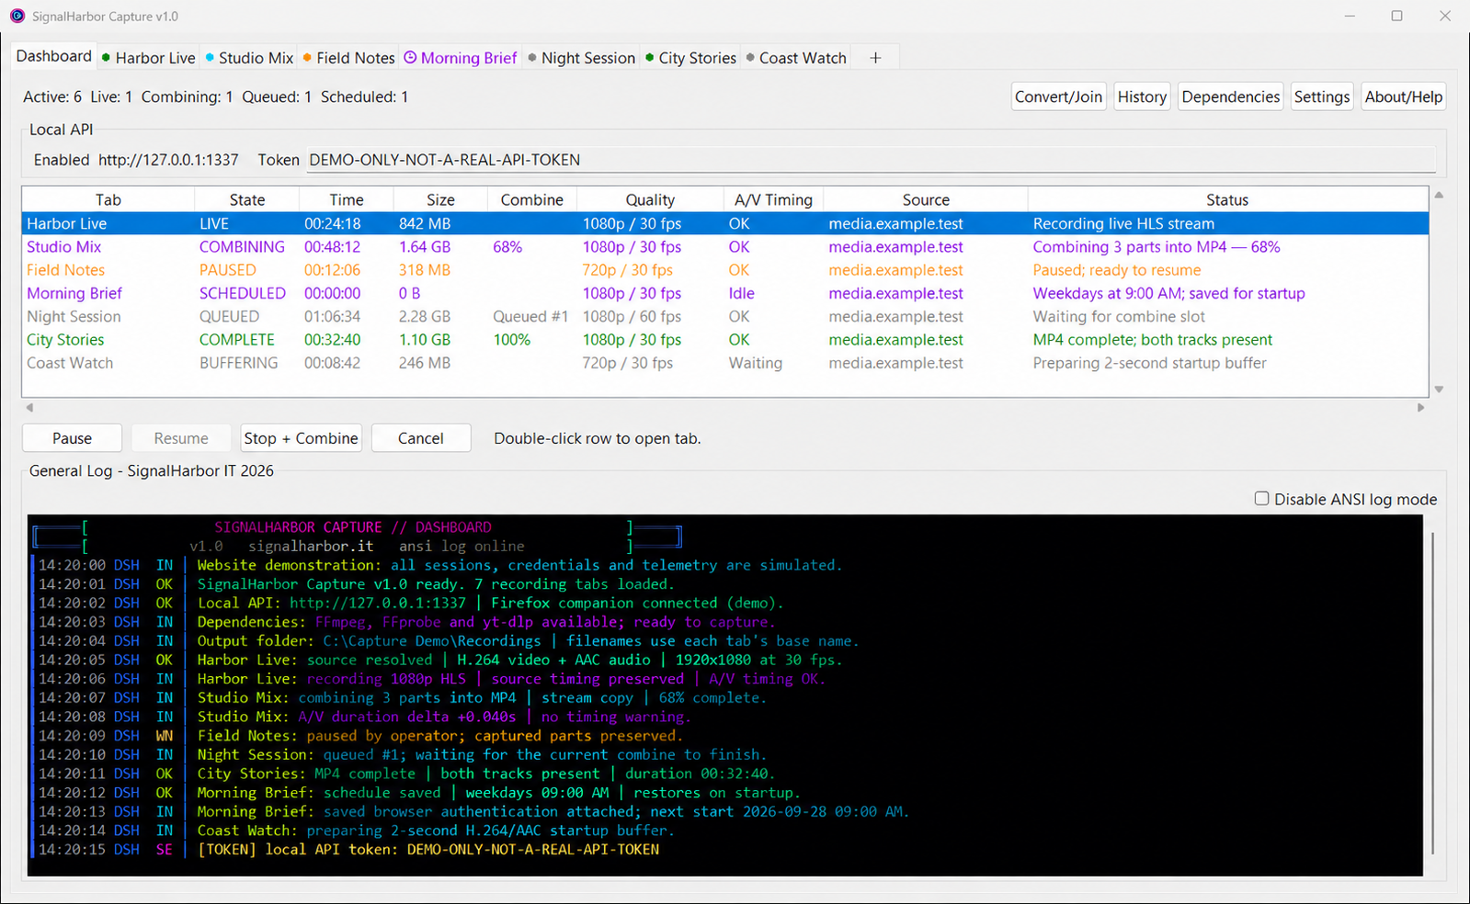Viewport: 1470px width, 904px height.
Task: Click the Resume button
Action: point(181,438)
